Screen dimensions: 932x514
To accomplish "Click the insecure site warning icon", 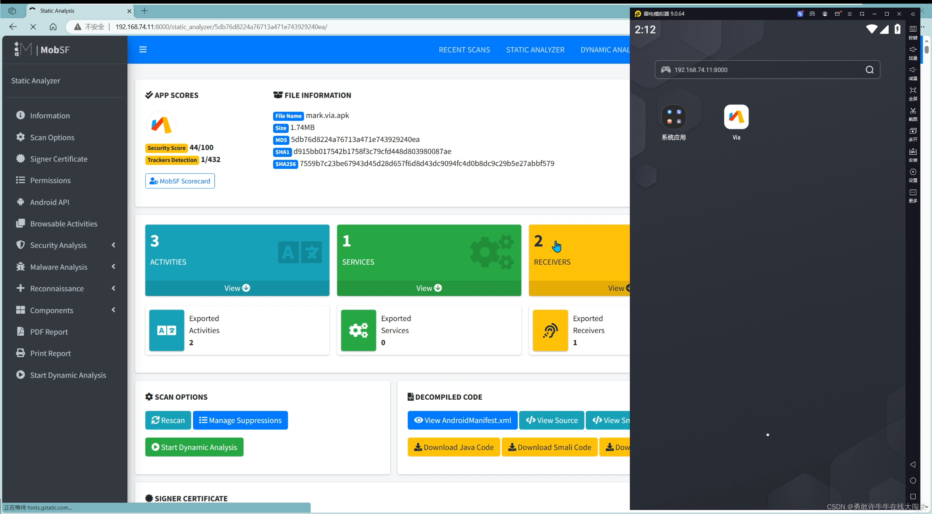I will tap(78, 27).
